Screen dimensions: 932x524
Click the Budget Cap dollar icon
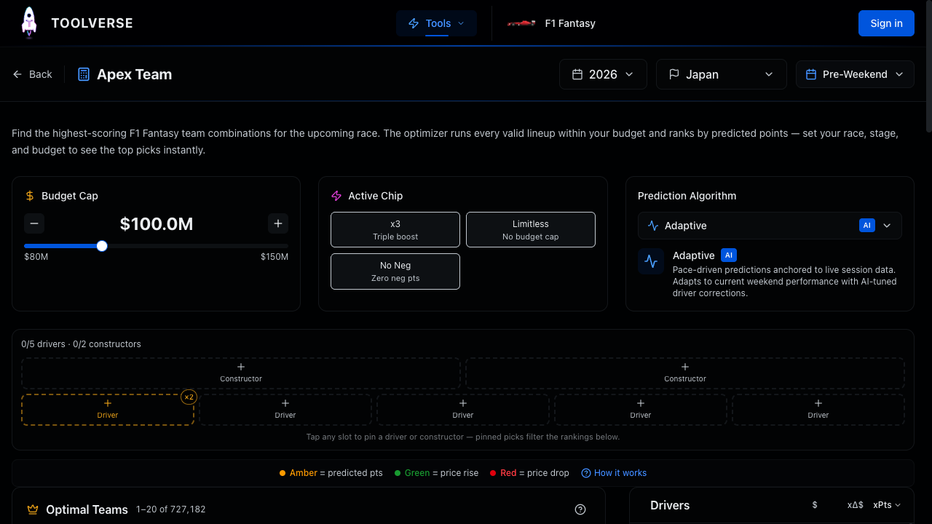click(30, 196)
